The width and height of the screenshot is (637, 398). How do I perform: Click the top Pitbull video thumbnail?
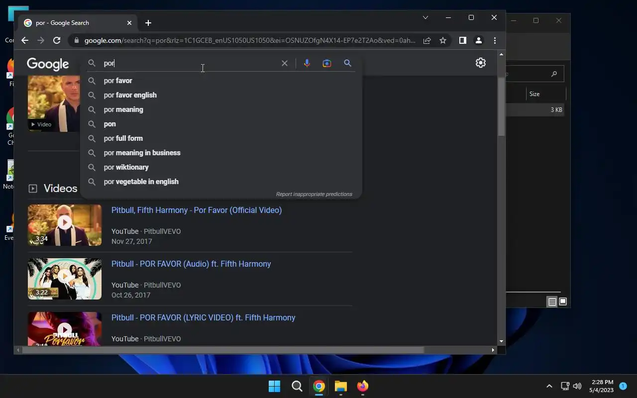(54, 103)
